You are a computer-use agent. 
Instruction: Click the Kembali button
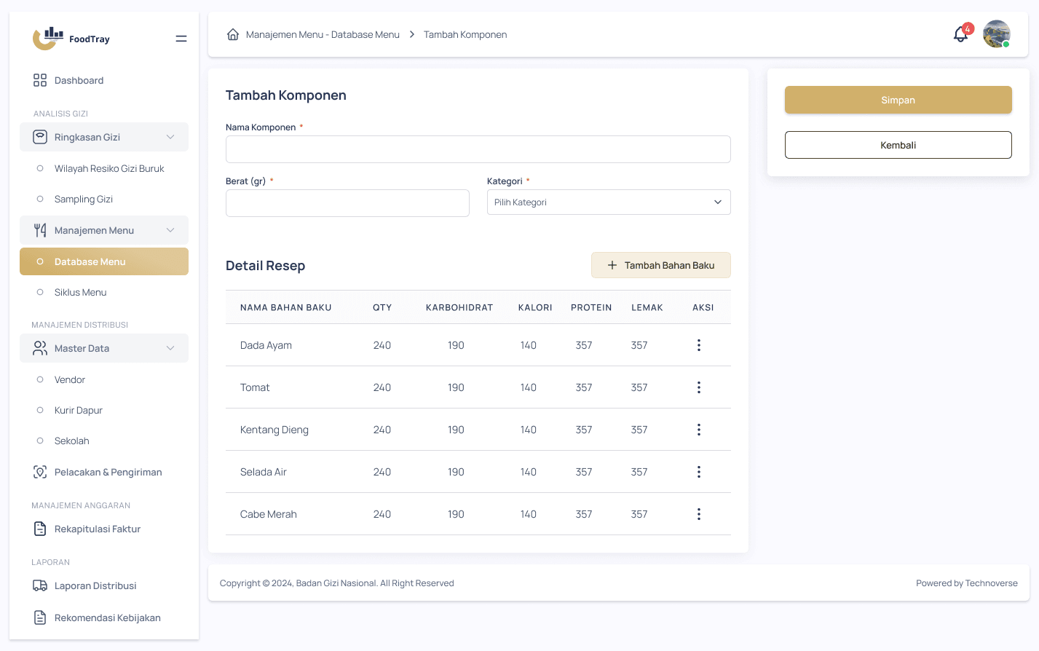click(898, 145)
